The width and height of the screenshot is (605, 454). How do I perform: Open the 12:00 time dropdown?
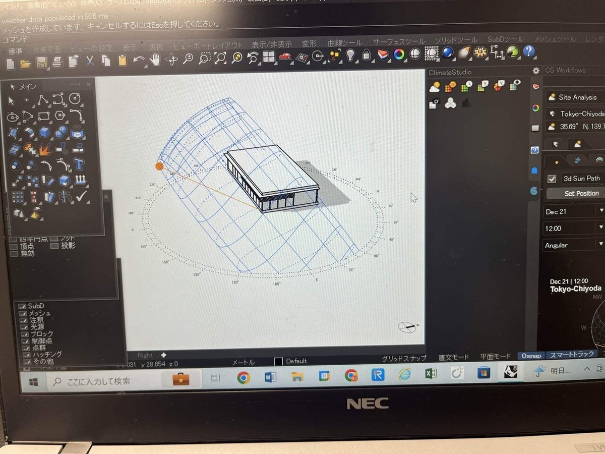[574, 228]
